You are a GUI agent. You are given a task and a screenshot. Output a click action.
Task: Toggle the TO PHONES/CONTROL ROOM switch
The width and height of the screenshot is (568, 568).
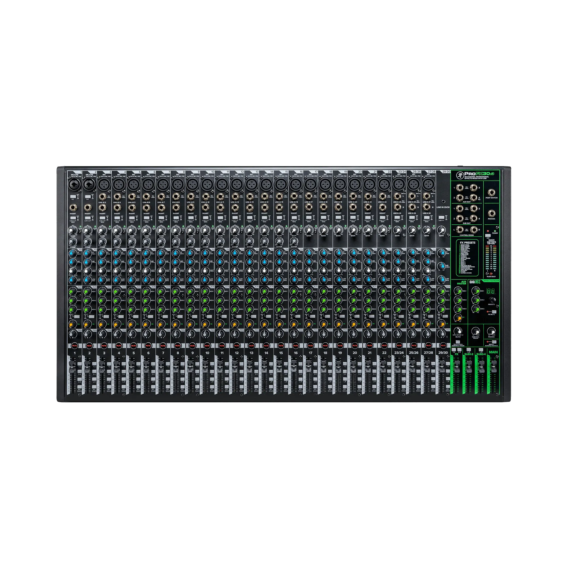[x=458, y=342]
